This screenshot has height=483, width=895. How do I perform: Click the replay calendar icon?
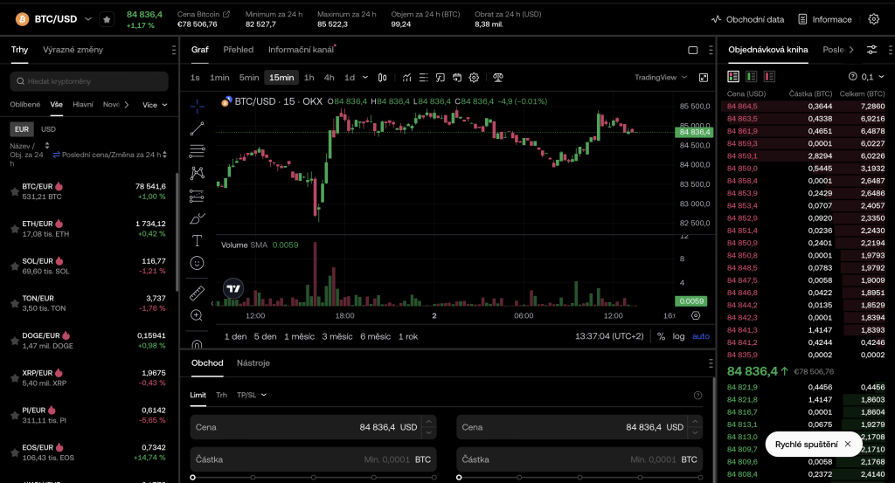click(456, 78)
